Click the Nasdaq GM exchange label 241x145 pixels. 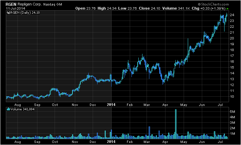click(53, 4)
